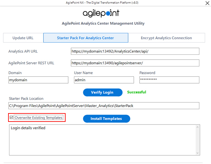Click the Login details verified message

click(x=28, y=128)
